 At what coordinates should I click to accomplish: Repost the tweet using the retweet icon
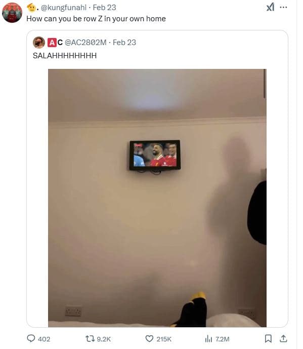coord(90,339)
